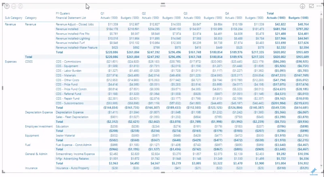Click Insurance - Auto/Property row label
Viewport: 324px width, 177px height.
[72, 168]
